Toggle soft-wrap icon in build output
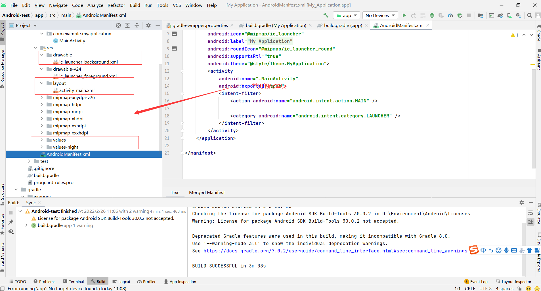 [530, 213]
